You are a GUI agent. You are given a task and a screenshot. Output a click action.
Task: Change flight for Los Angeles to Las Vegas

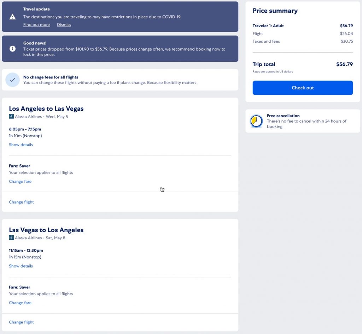coord(21,202)
